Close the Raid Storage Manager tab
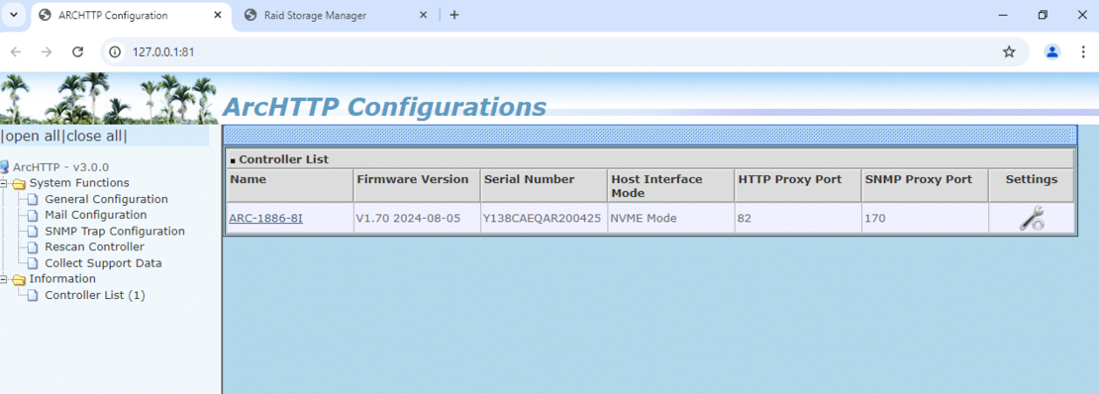1099x394 pixels. (x=423, y=15)
